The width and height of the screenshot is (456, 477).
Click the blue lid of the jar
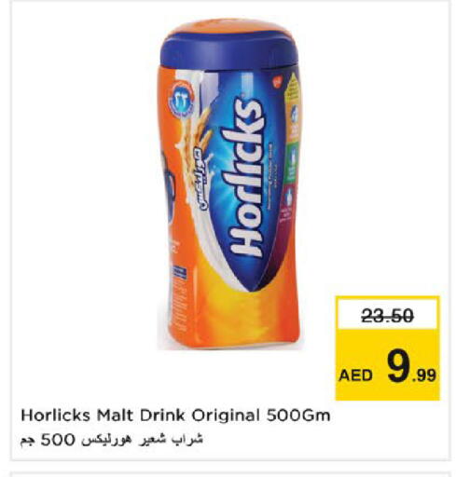tap(229, 49)
